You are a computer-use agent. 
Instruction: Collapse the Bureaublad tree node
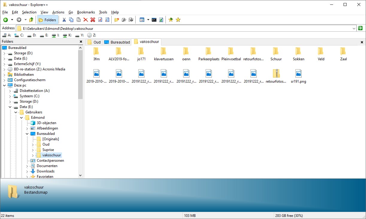[27, 134]
